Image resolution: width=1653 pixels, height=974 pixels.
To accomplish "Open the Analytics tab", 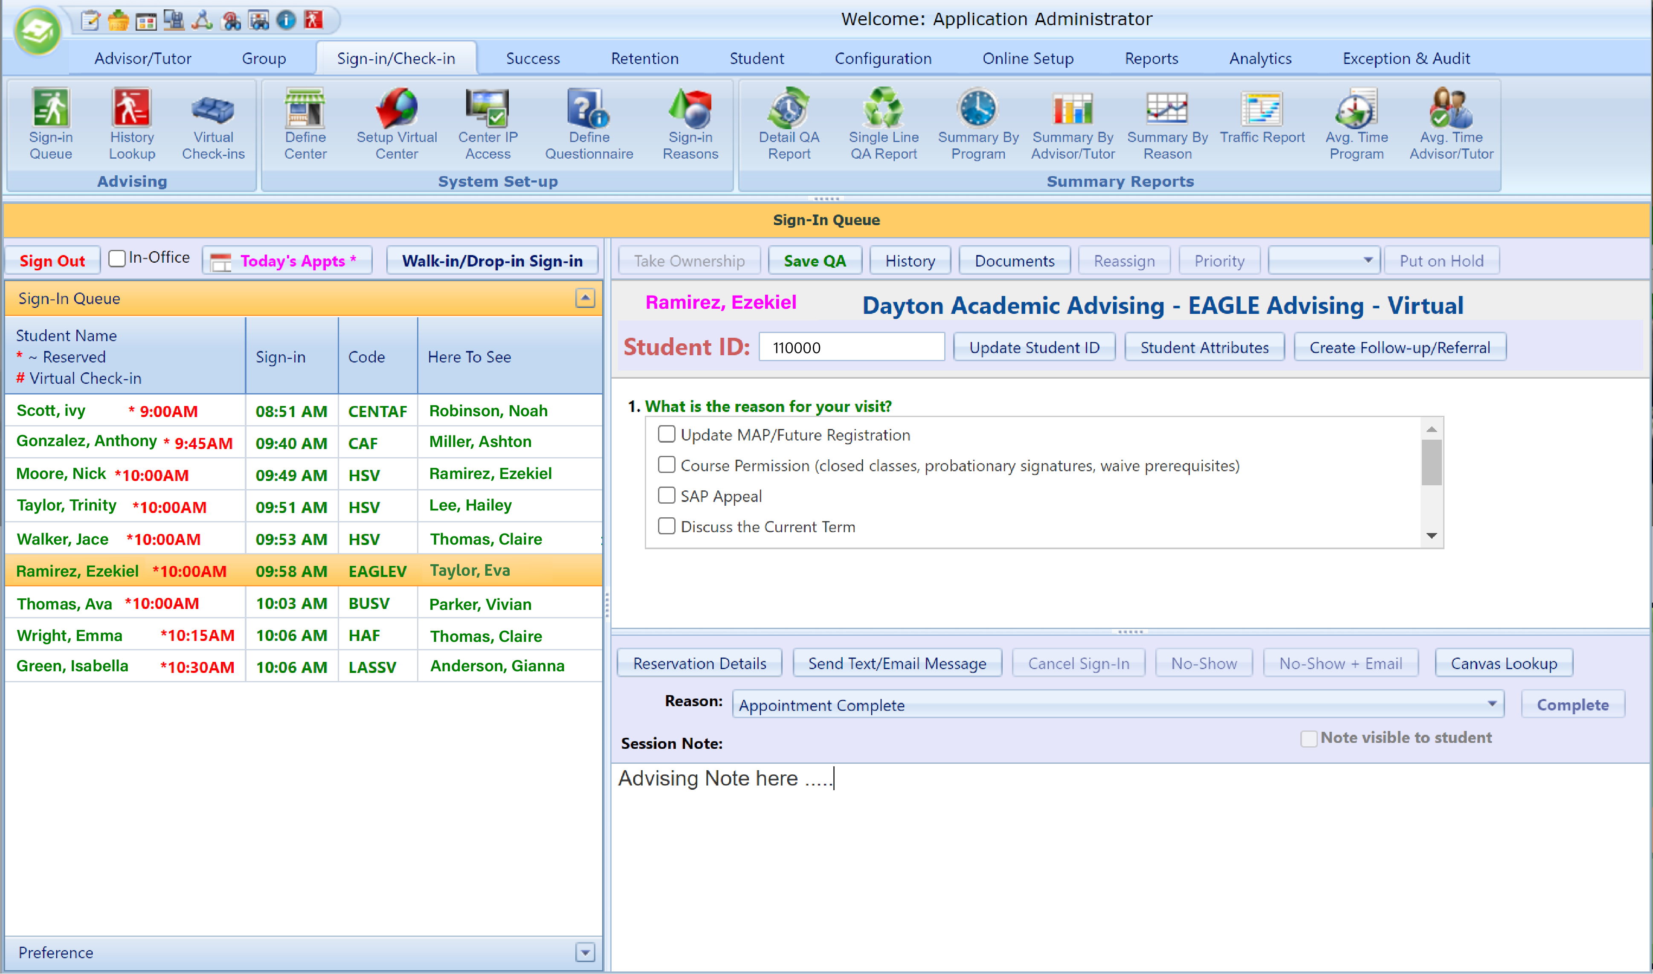I will point(1260,58).
